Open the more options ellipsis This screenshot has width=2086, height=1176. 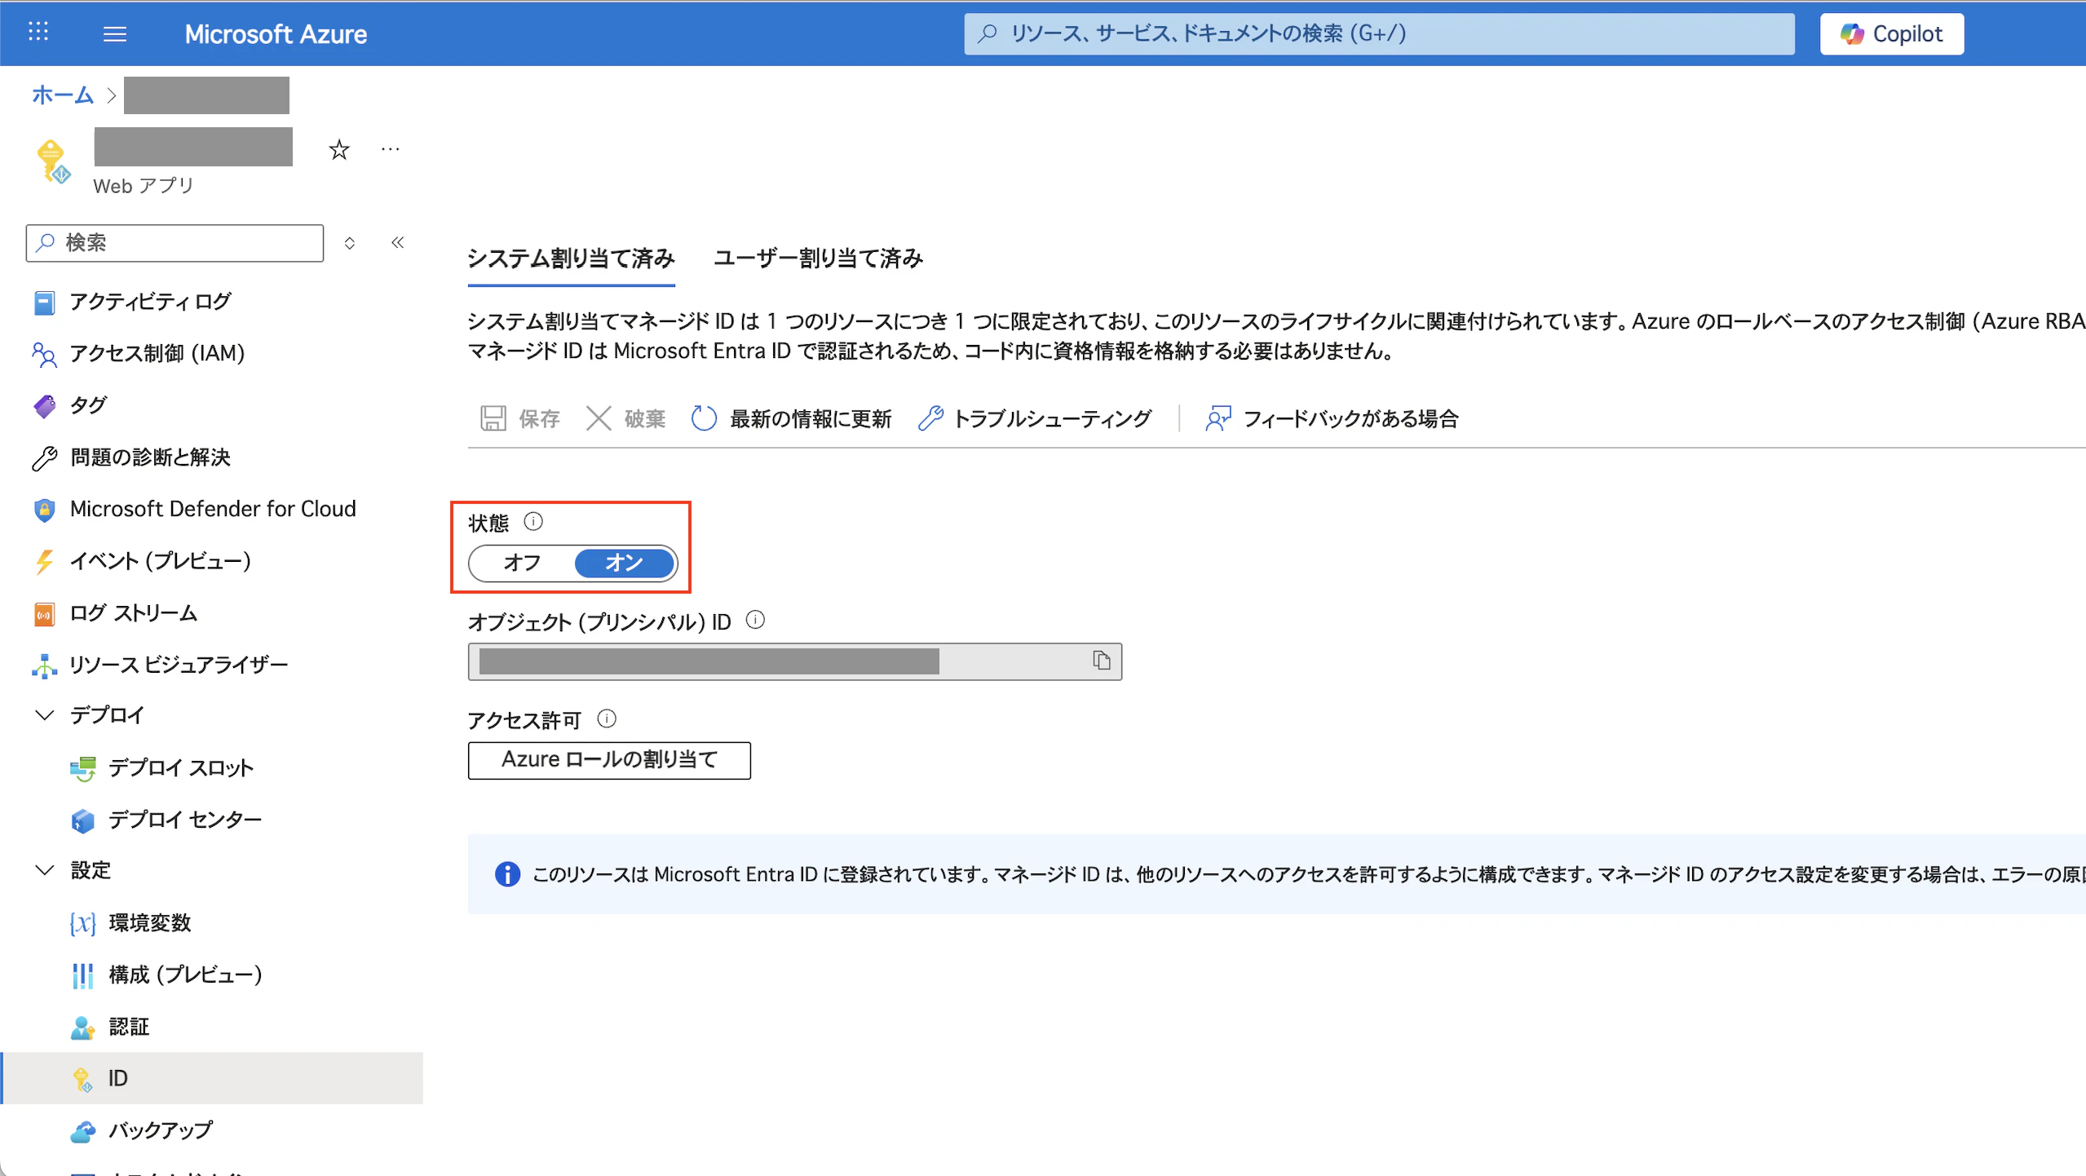[391, 149]
